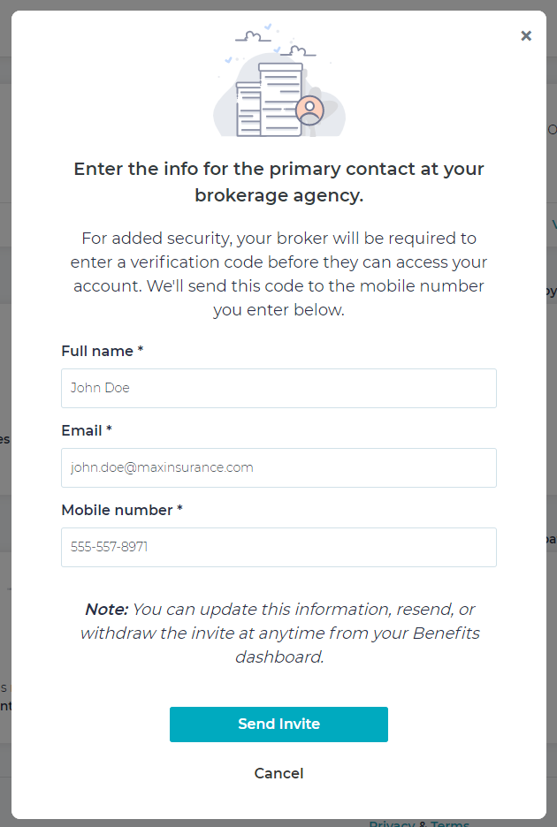The image size is (557, 827).
Task: Click the person avatar in the illustration
Action: point(309,110)
